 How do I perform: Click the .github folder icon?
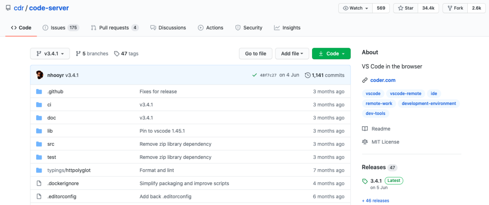tap(39, 91)
